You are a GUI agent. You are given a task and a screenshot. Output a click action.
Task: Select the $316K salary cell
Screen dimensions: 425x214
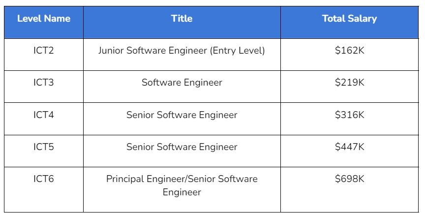pos(349,115)
